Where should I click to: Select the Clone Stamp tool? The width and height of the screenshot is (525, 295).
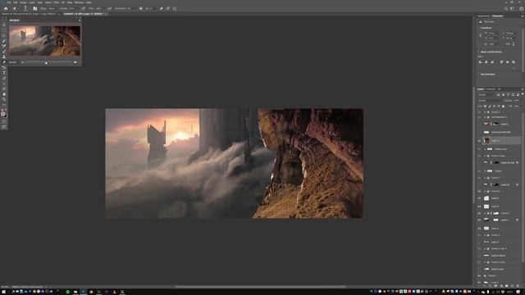[x=4, y=57]
